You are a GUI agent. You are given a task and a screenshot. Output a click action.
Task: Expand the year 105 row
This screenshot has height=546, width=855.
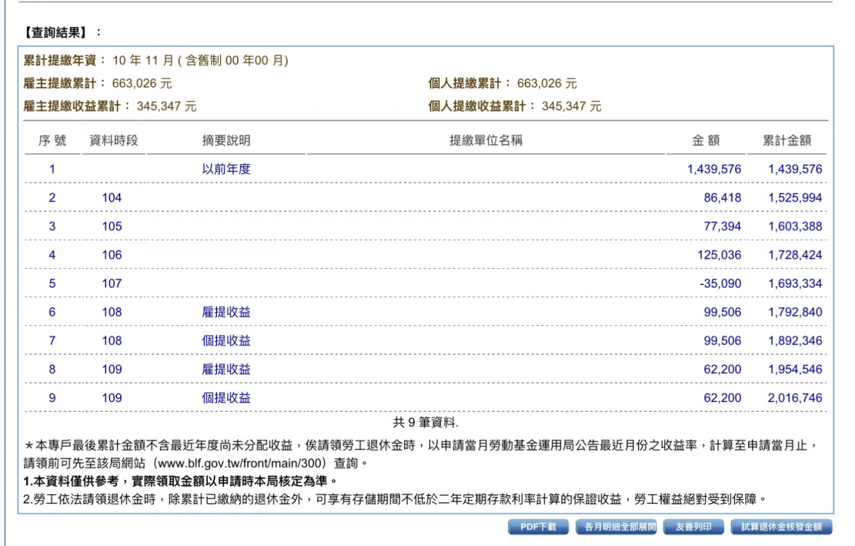click(x=112, y=227)
